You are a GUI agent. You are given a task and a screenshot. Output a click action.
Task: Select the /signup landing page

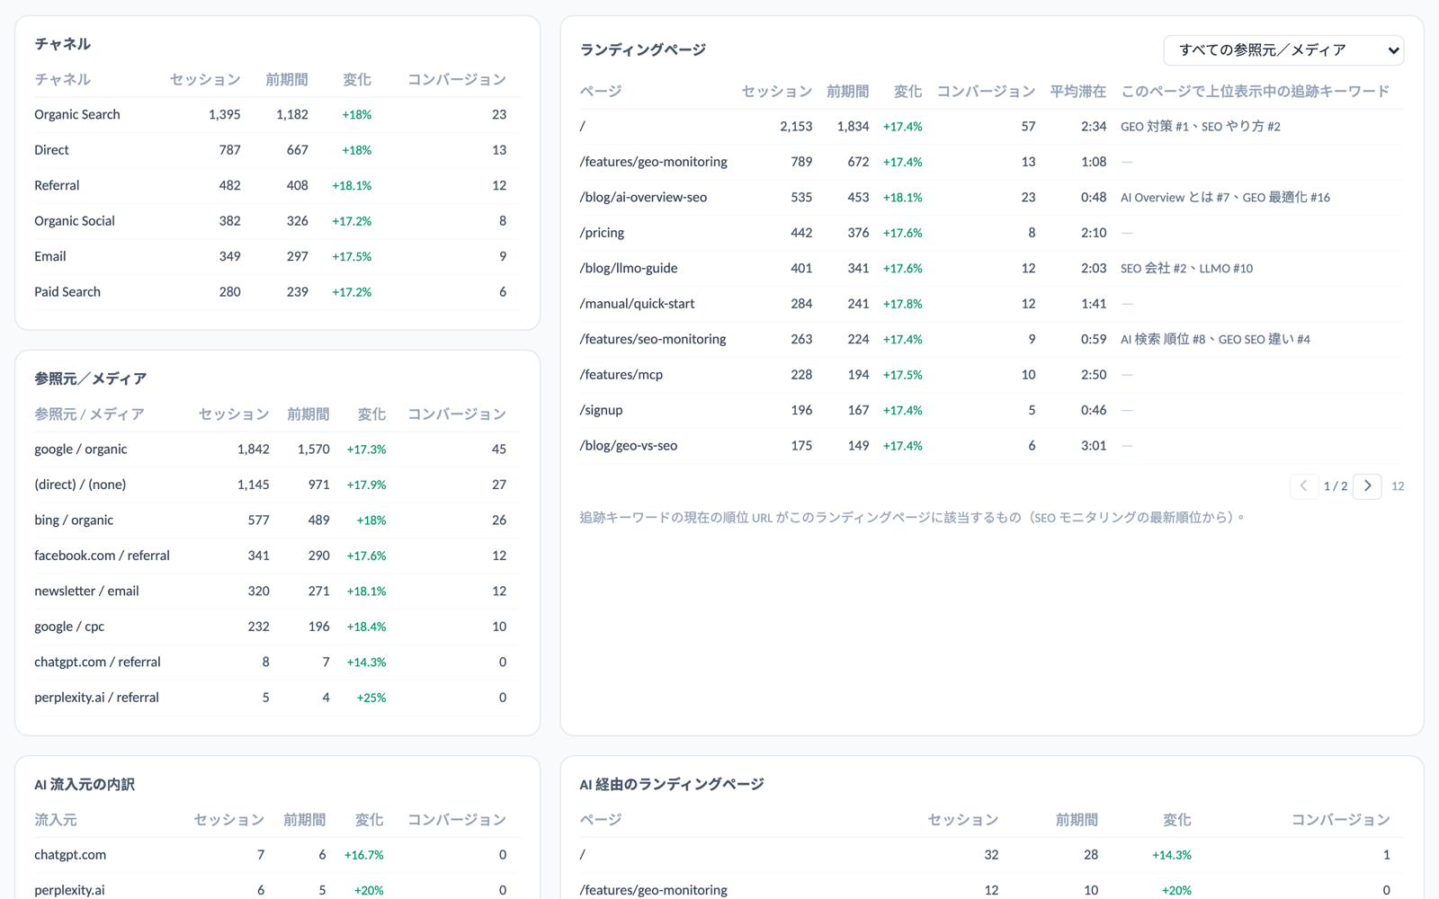pyautogui.click(x=602, y=410)
